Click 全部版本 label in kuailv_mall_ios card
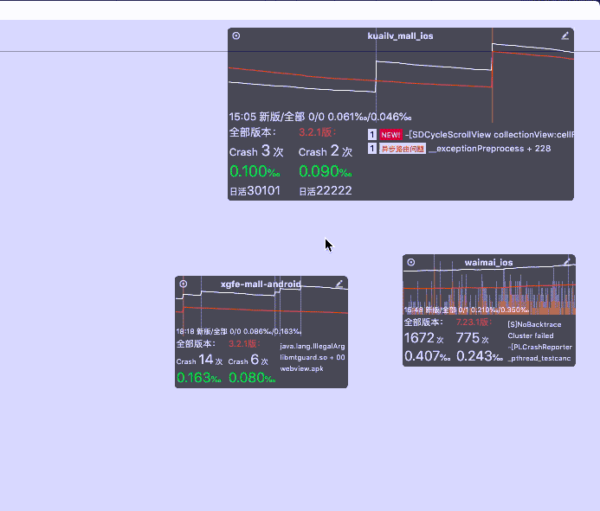This screenshot has width=600, height=511. pyautogui.click(x=253, y=132)
